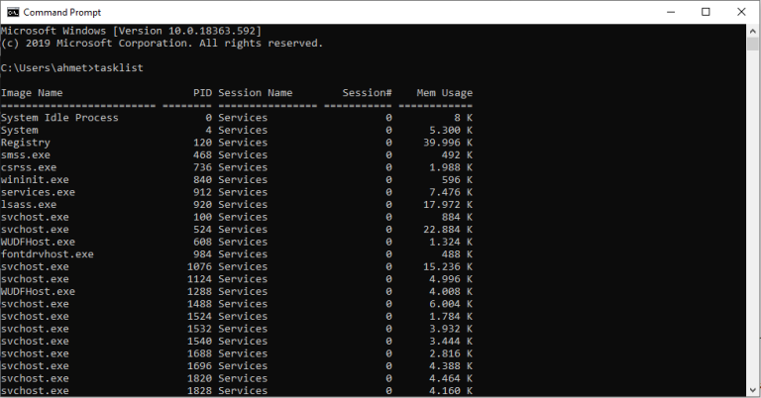This screenshot has width=761, height=398.
Task: Click the scrollbar up arrow
Action: (753, 31)
